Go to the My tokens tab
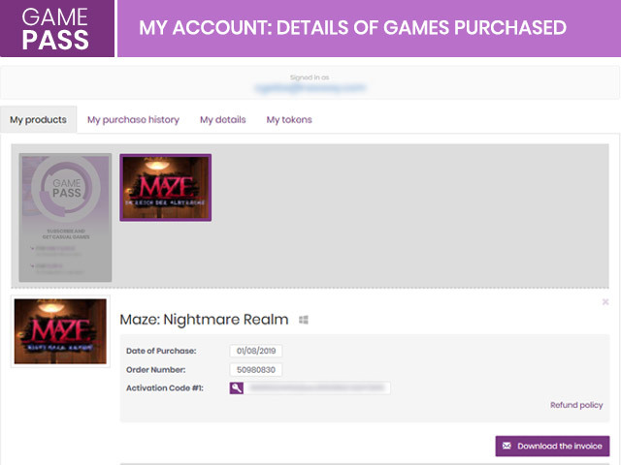Image resolution: width=621 pixels, height=465 pixels. [x=289, y=119]
